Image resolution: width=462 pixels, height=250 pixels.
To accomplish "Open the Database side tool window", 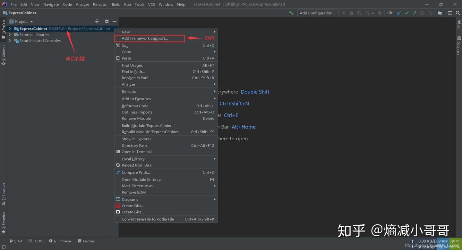I will click(x=459, y=46).
